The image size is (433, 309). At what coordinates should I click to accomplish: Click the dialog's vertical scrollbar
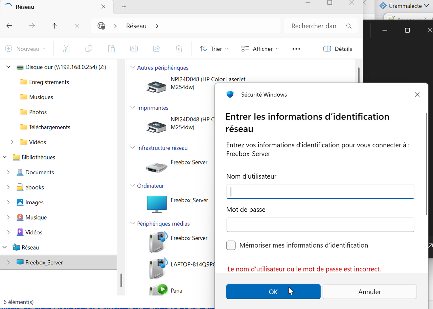click(426, 164)
